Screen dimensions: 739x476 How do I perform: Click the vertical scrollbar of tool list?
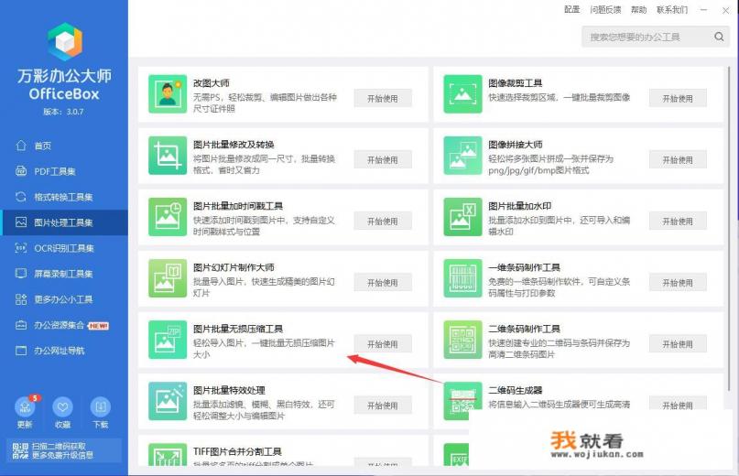(x=729, y=229)
